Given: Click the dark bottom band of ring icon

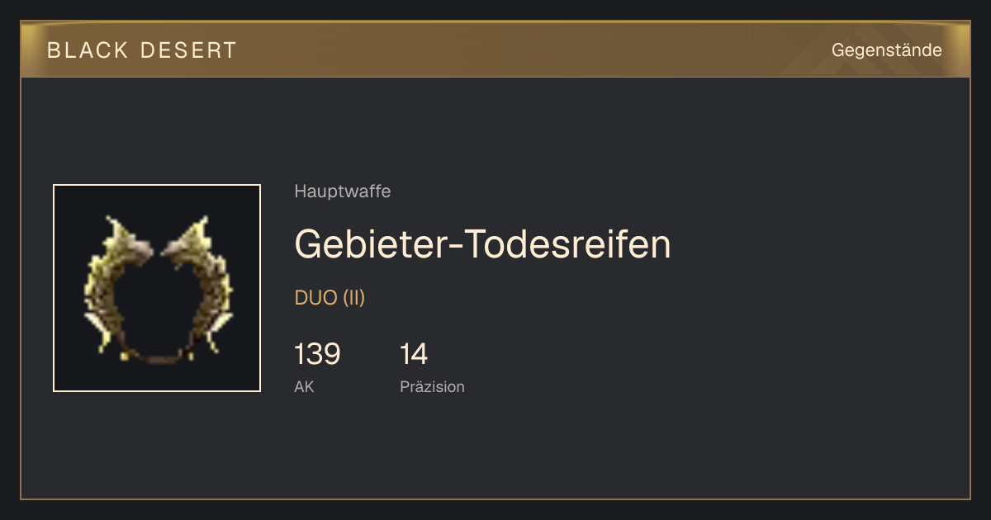Looking at the screenshot, I should [x=157, y=356].
